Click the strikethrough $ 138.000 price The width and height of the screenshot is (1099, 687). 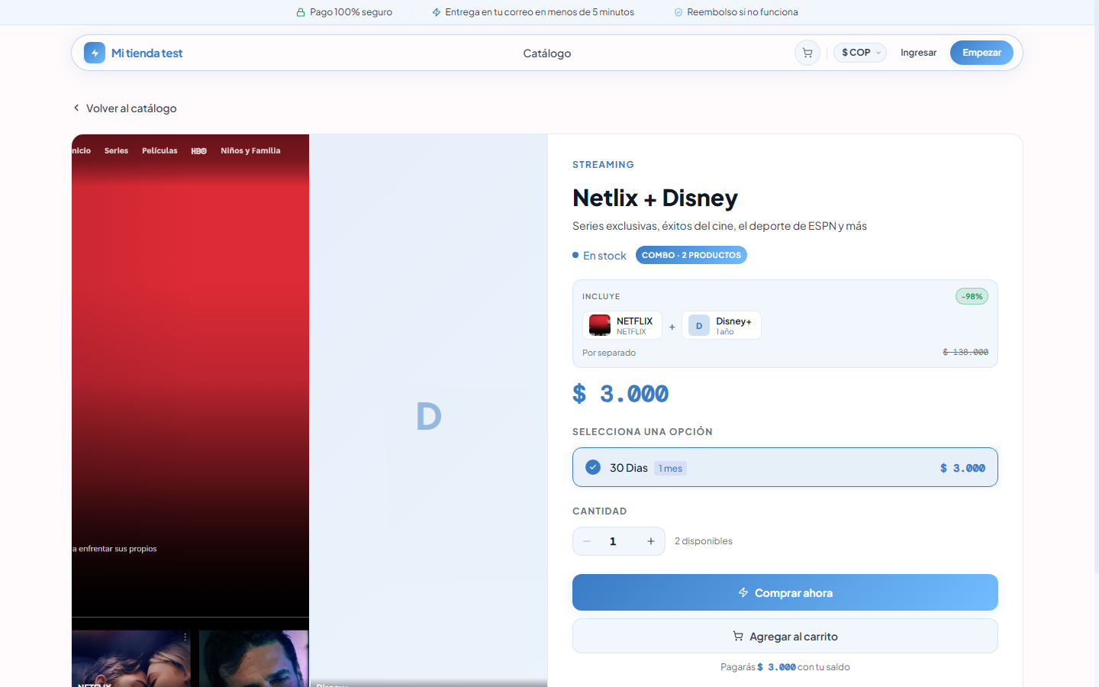click(x=965, y=352)
